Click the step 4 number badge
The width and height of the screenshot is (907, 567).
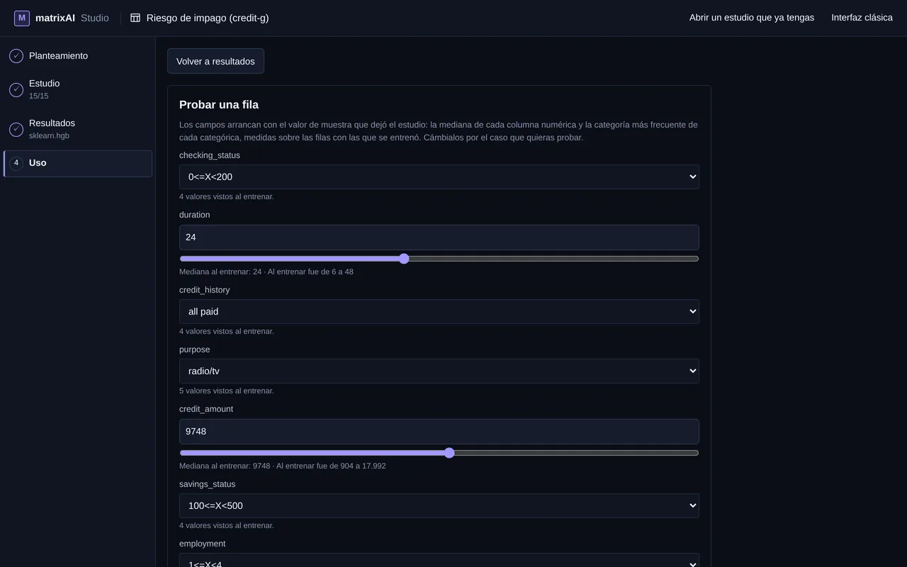click(x=16, y=163)
